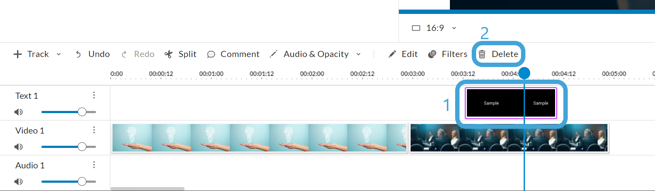Click the horizontal timeline scrollbar
Viewport: 655px width, 191px height.
click(x=147, y=189)
